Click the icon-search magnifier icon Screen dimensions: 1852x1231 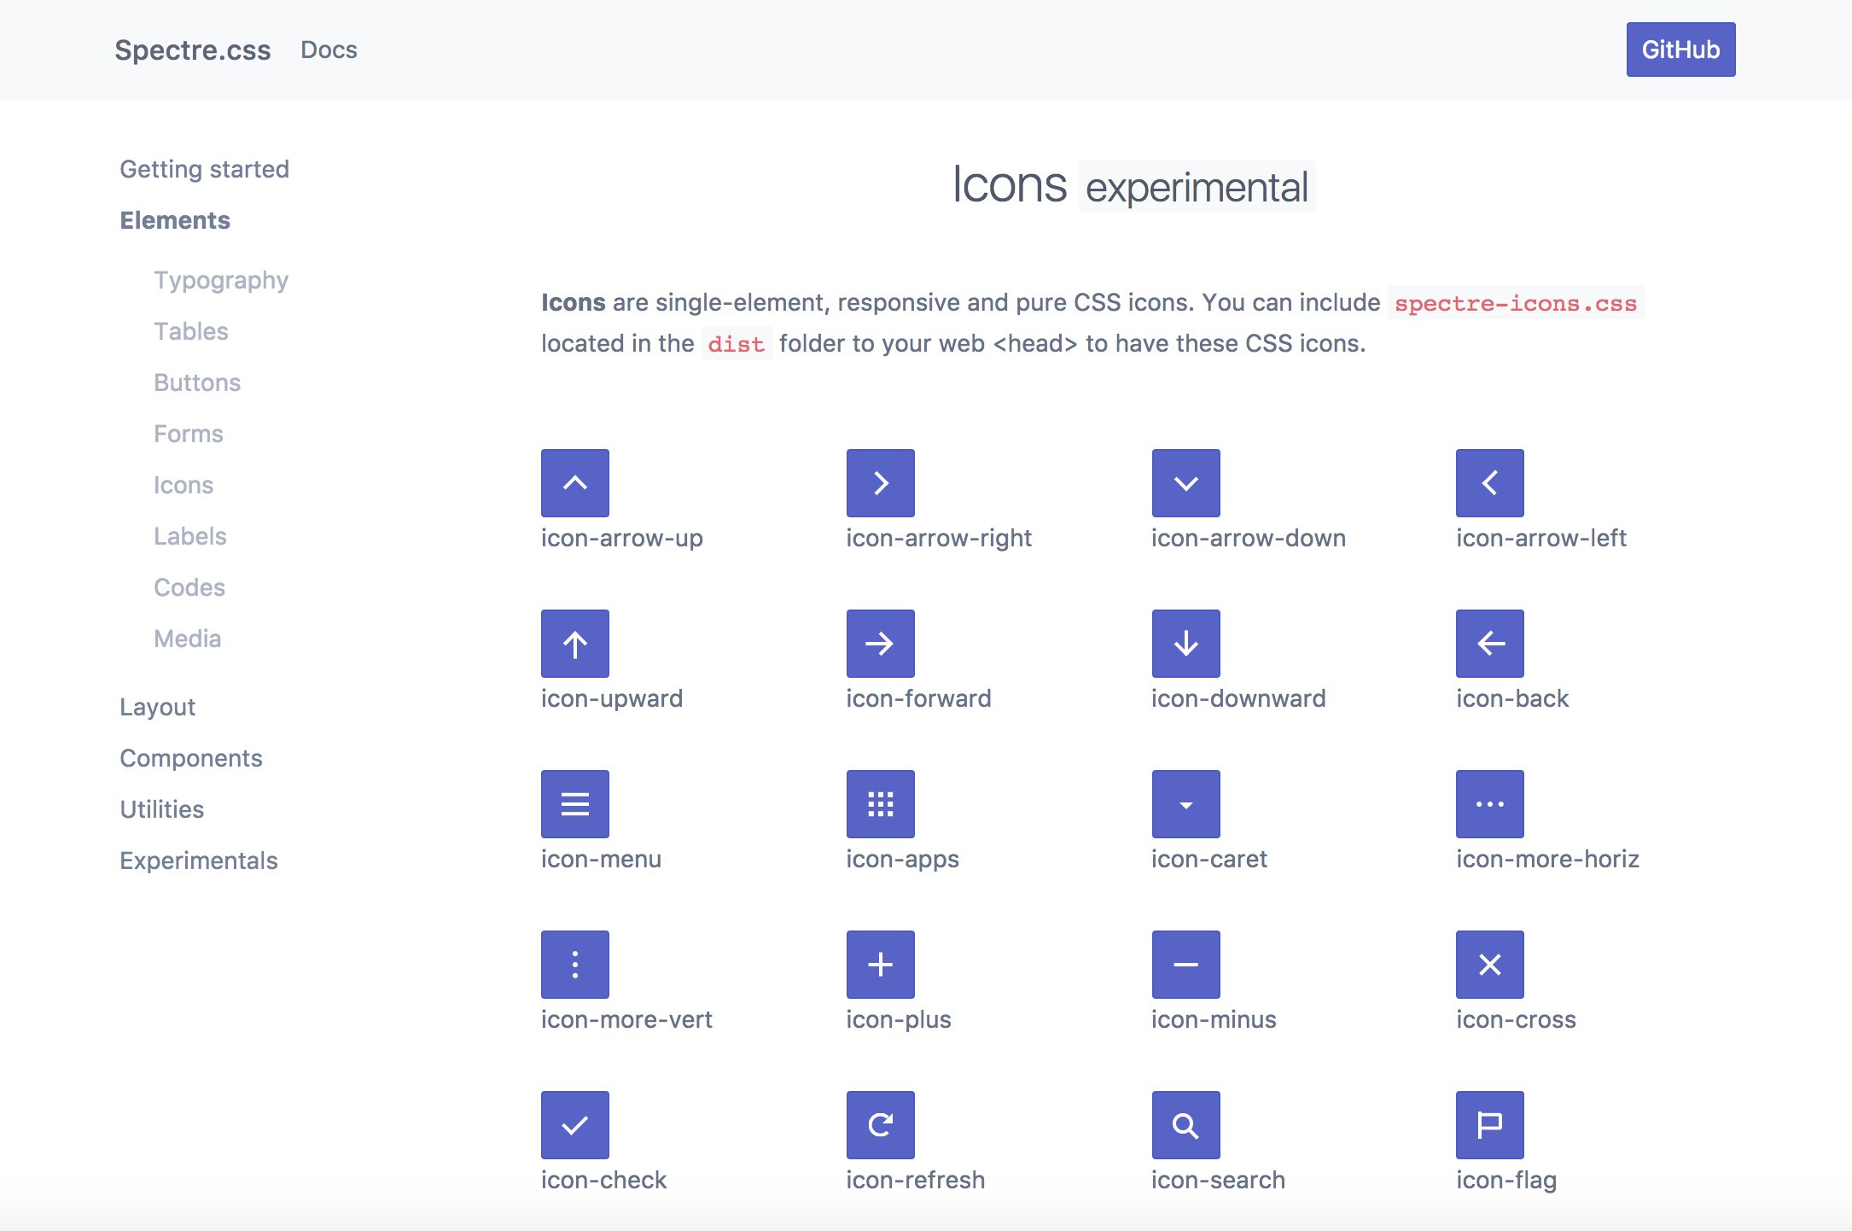(1186, 1125)
